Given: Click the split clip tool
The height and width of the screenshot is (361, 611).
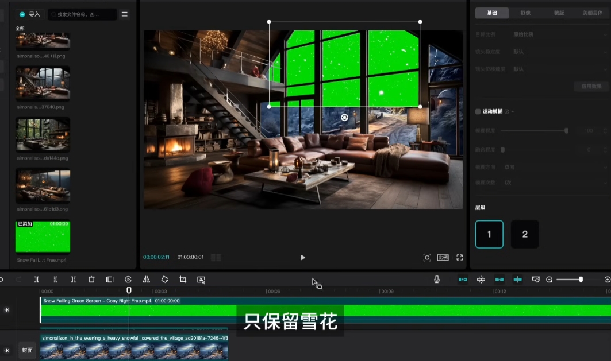Looking at the screenshot, I should pyautogui.click(x=37, y=280).
